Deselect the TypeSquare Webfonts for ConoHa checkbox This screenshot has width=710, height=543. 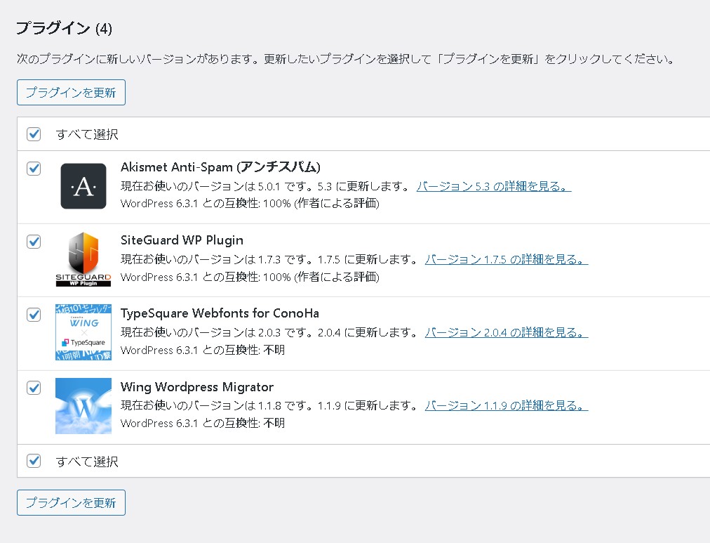point(34,315)
